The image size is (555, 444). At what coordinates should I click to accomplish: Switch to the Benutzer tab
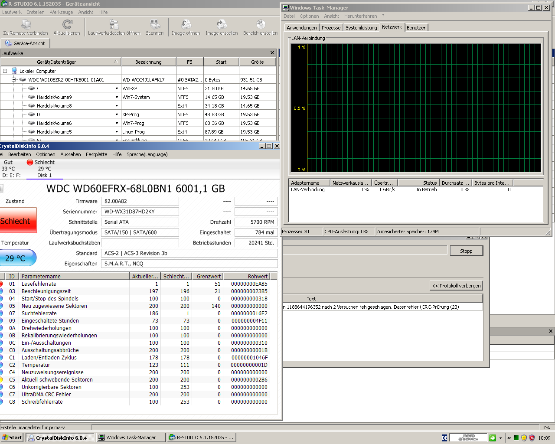pyautogui.click(x=416, y=28)
